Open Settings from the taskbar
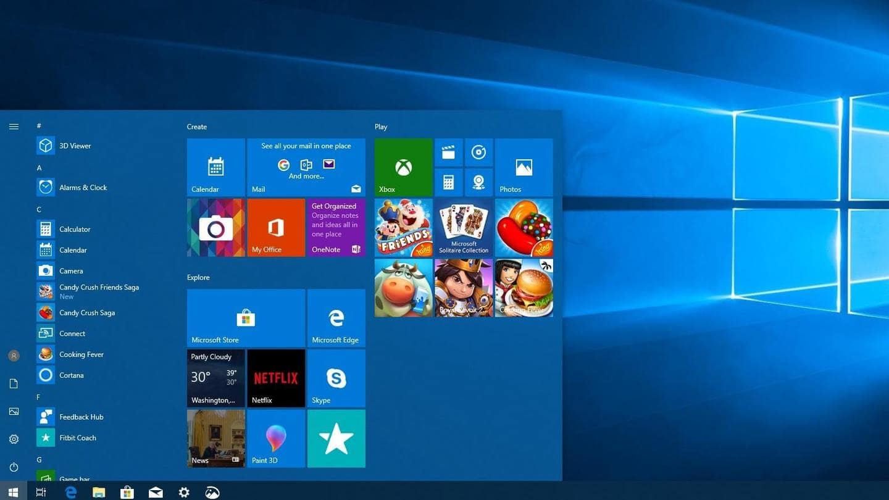Screen dimensions: 889x500 [x=184, y=492]
